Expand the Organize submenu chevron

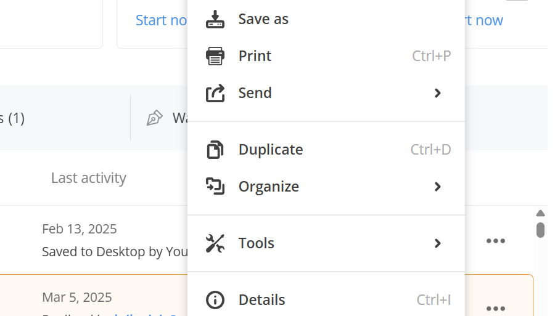[x=437, y=186]
